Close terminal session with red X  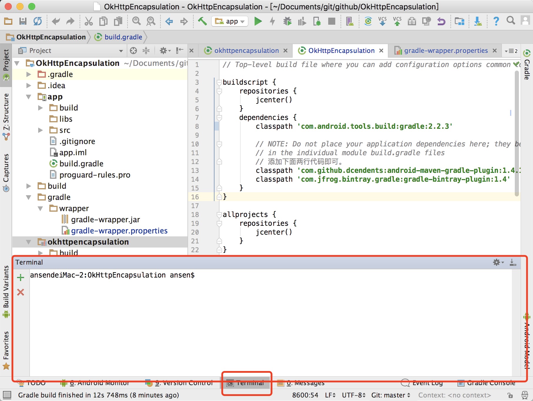[21, 292]
